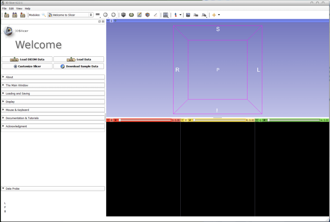The height and width of the screenshot is (222, 330).
Task: Click the 3D view pin icon
Action: tap(108, 21)
